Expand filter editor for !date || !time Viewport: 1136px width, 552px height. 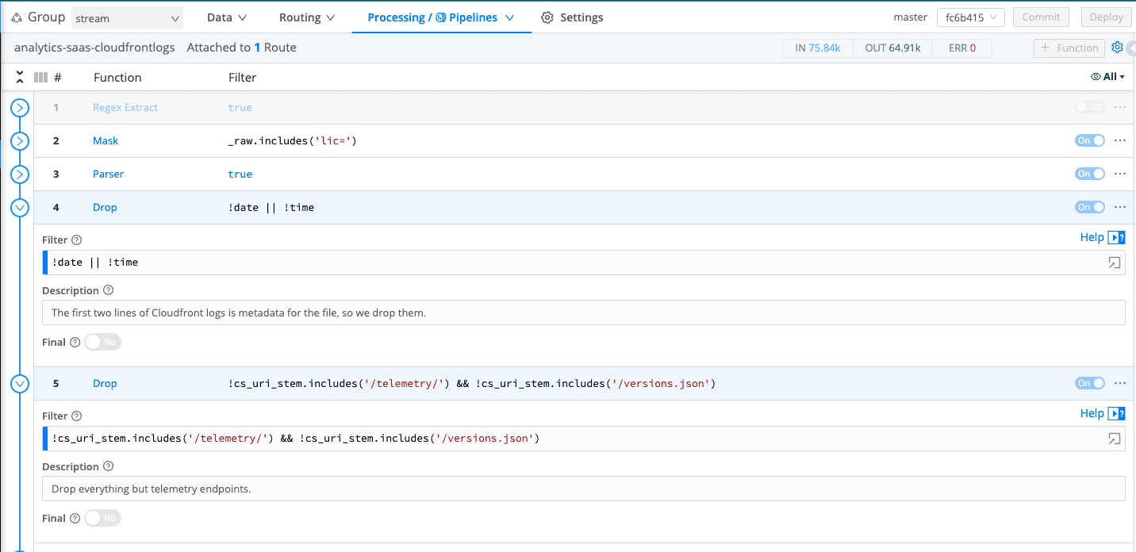(x=1115, y=263)
